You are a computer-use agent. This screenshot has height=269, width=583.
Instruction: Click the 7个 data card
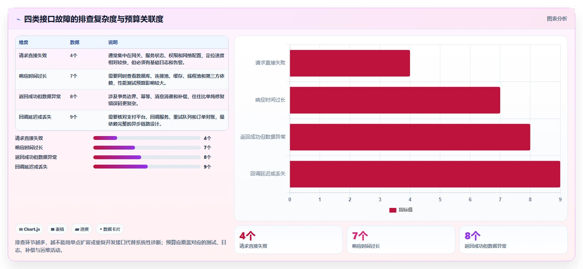(401, 240)
